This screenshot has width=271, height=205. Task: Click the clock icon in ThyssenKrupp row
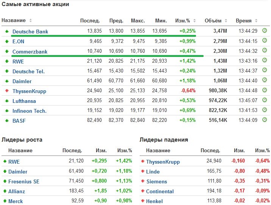(x=265, y=90)
